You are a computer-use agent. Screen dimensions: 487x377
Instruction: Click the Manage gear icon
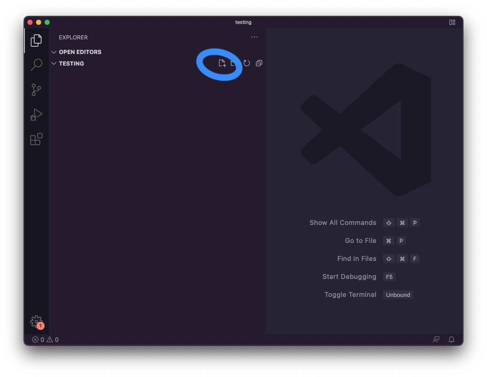(x=36, y=321)
